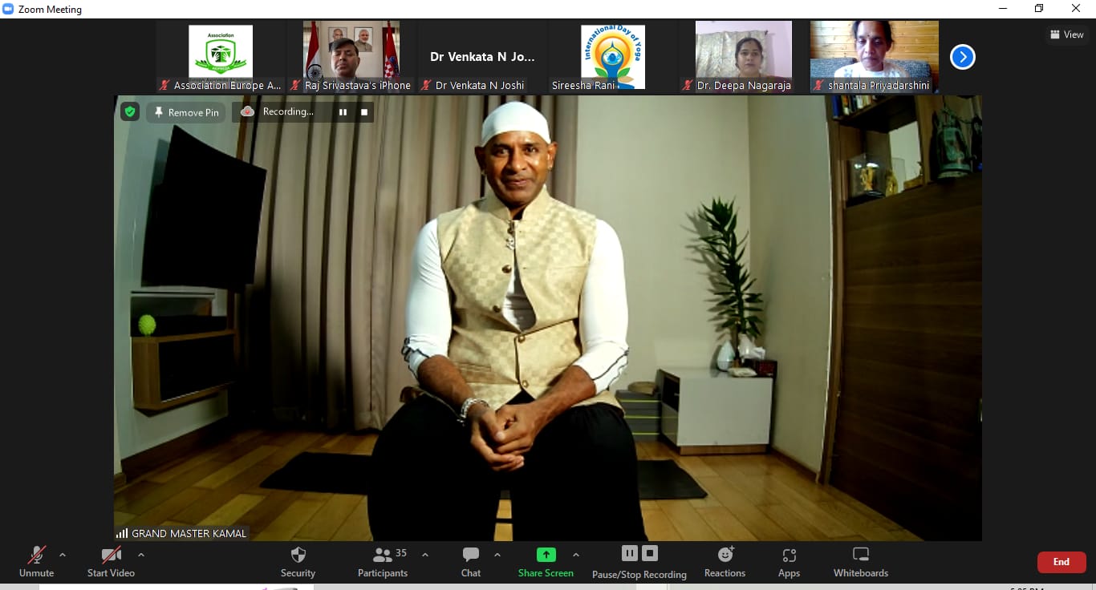Open the Apps panel
1096x590 pixels.
click(789, 561)
